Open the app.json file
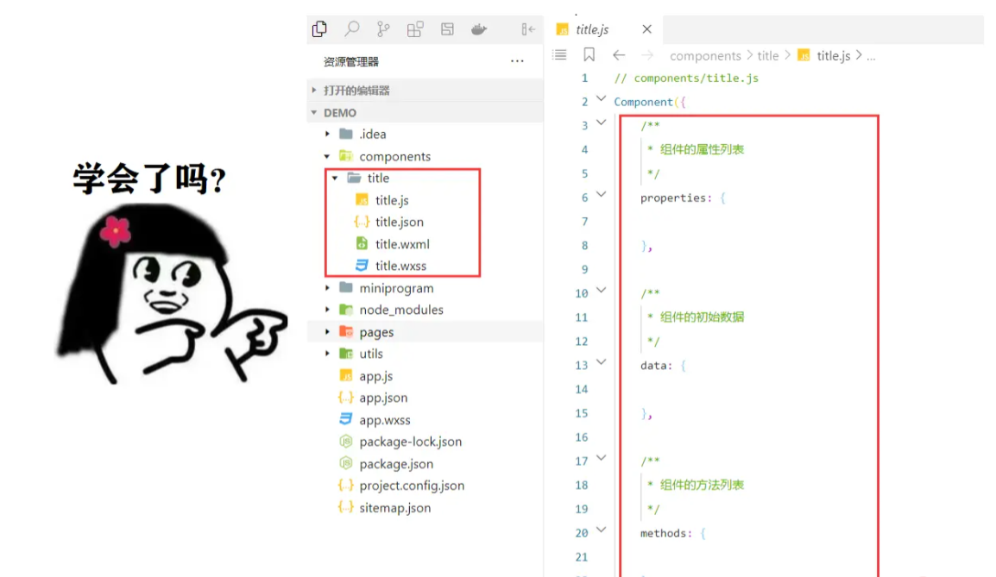The image size is (996, 577). [x=383, y=398]
